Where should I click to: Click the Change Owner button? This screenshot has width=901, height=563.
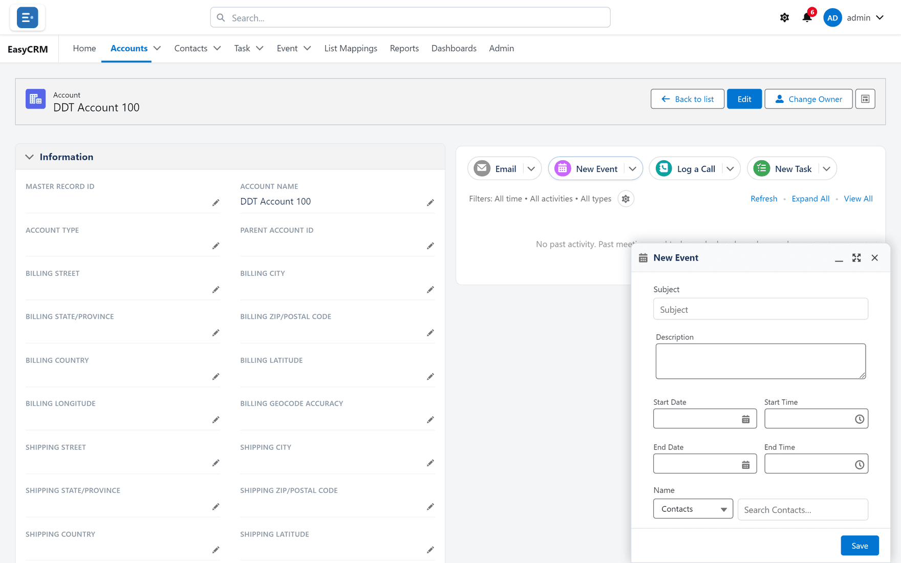click(x=808, y=99)
